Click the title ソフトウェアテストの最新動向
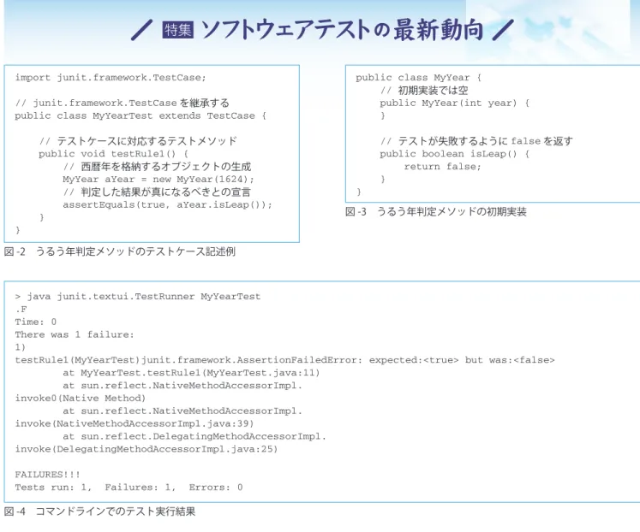 342,30
